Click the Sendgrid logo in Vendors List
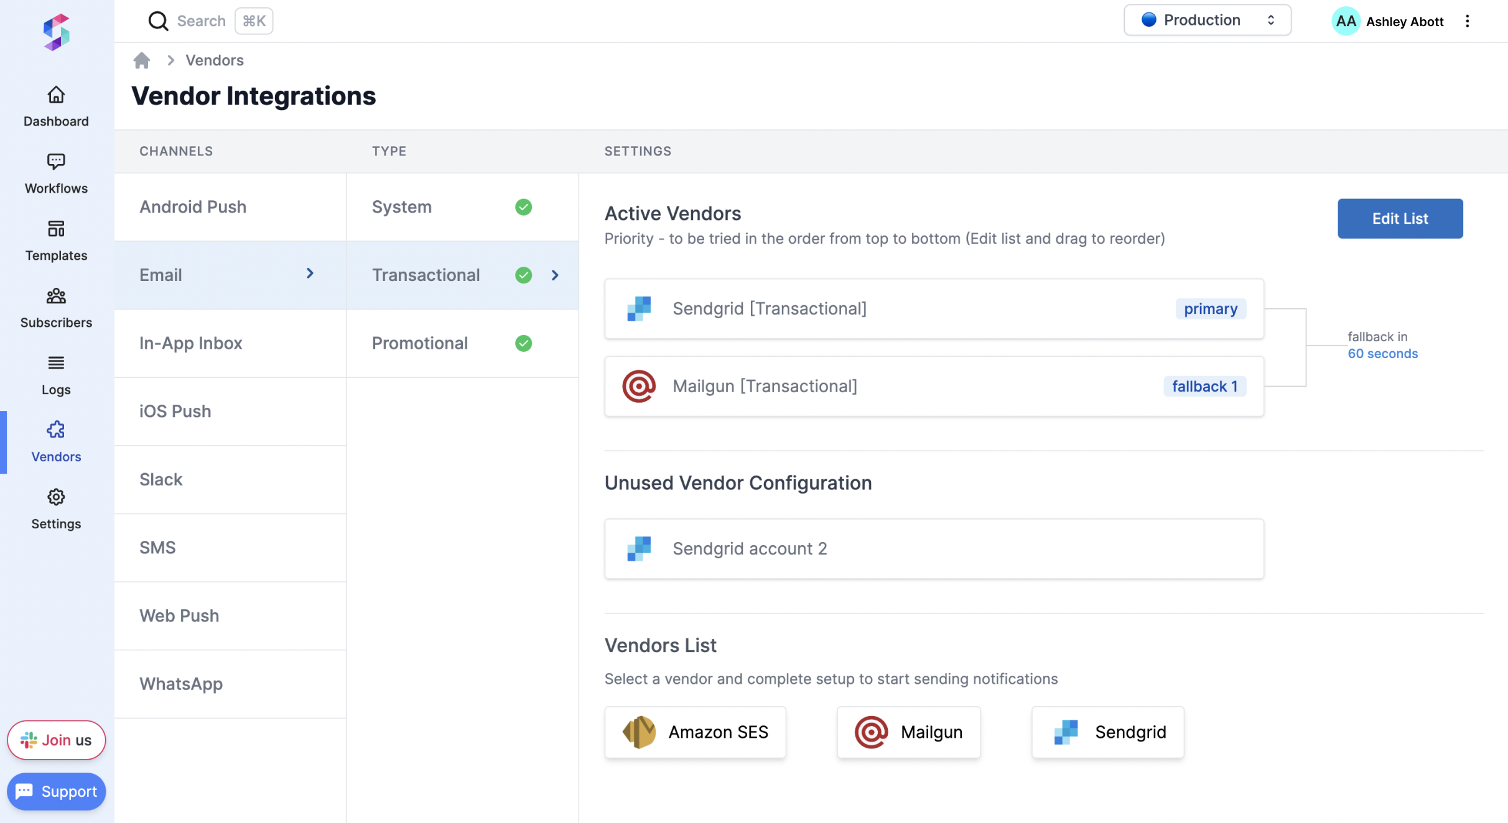The width and height of the screenshot is (1508, 823). point(1065,732)
